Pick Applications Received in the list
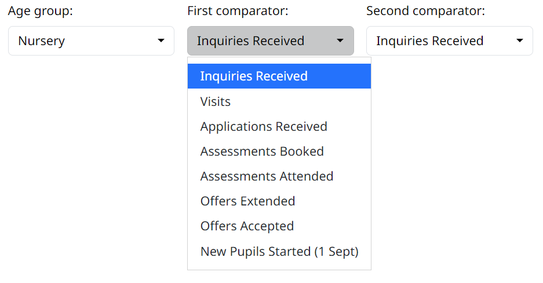 coord(264,127)
